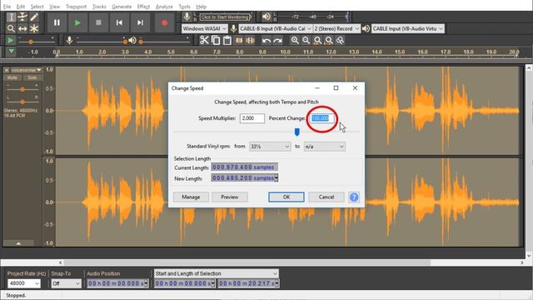The height and width of the screenshot is (300, 533).
Task: Toggle Mute on the voicenormal track
Action: pyautogui.click(x=12, y=77)
